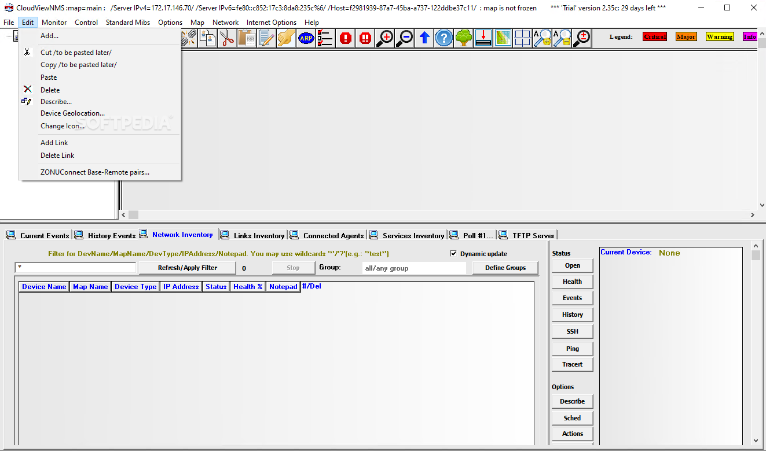Open the Internet Options menu
Screen dimensions: 766x451
pyautogui.click(x=272, y=23)
